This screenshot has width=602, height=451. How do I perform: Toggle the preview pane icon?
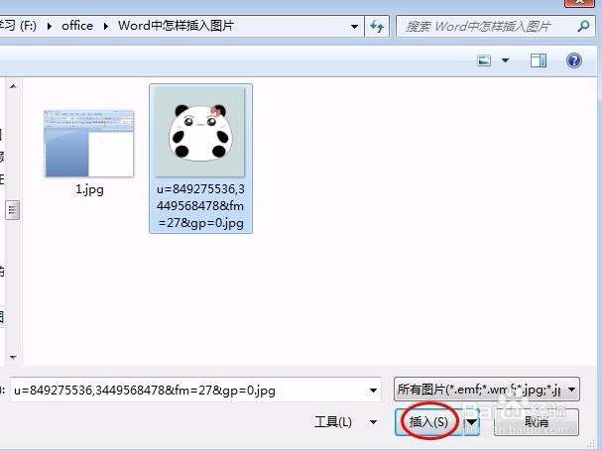pos(539,60)
